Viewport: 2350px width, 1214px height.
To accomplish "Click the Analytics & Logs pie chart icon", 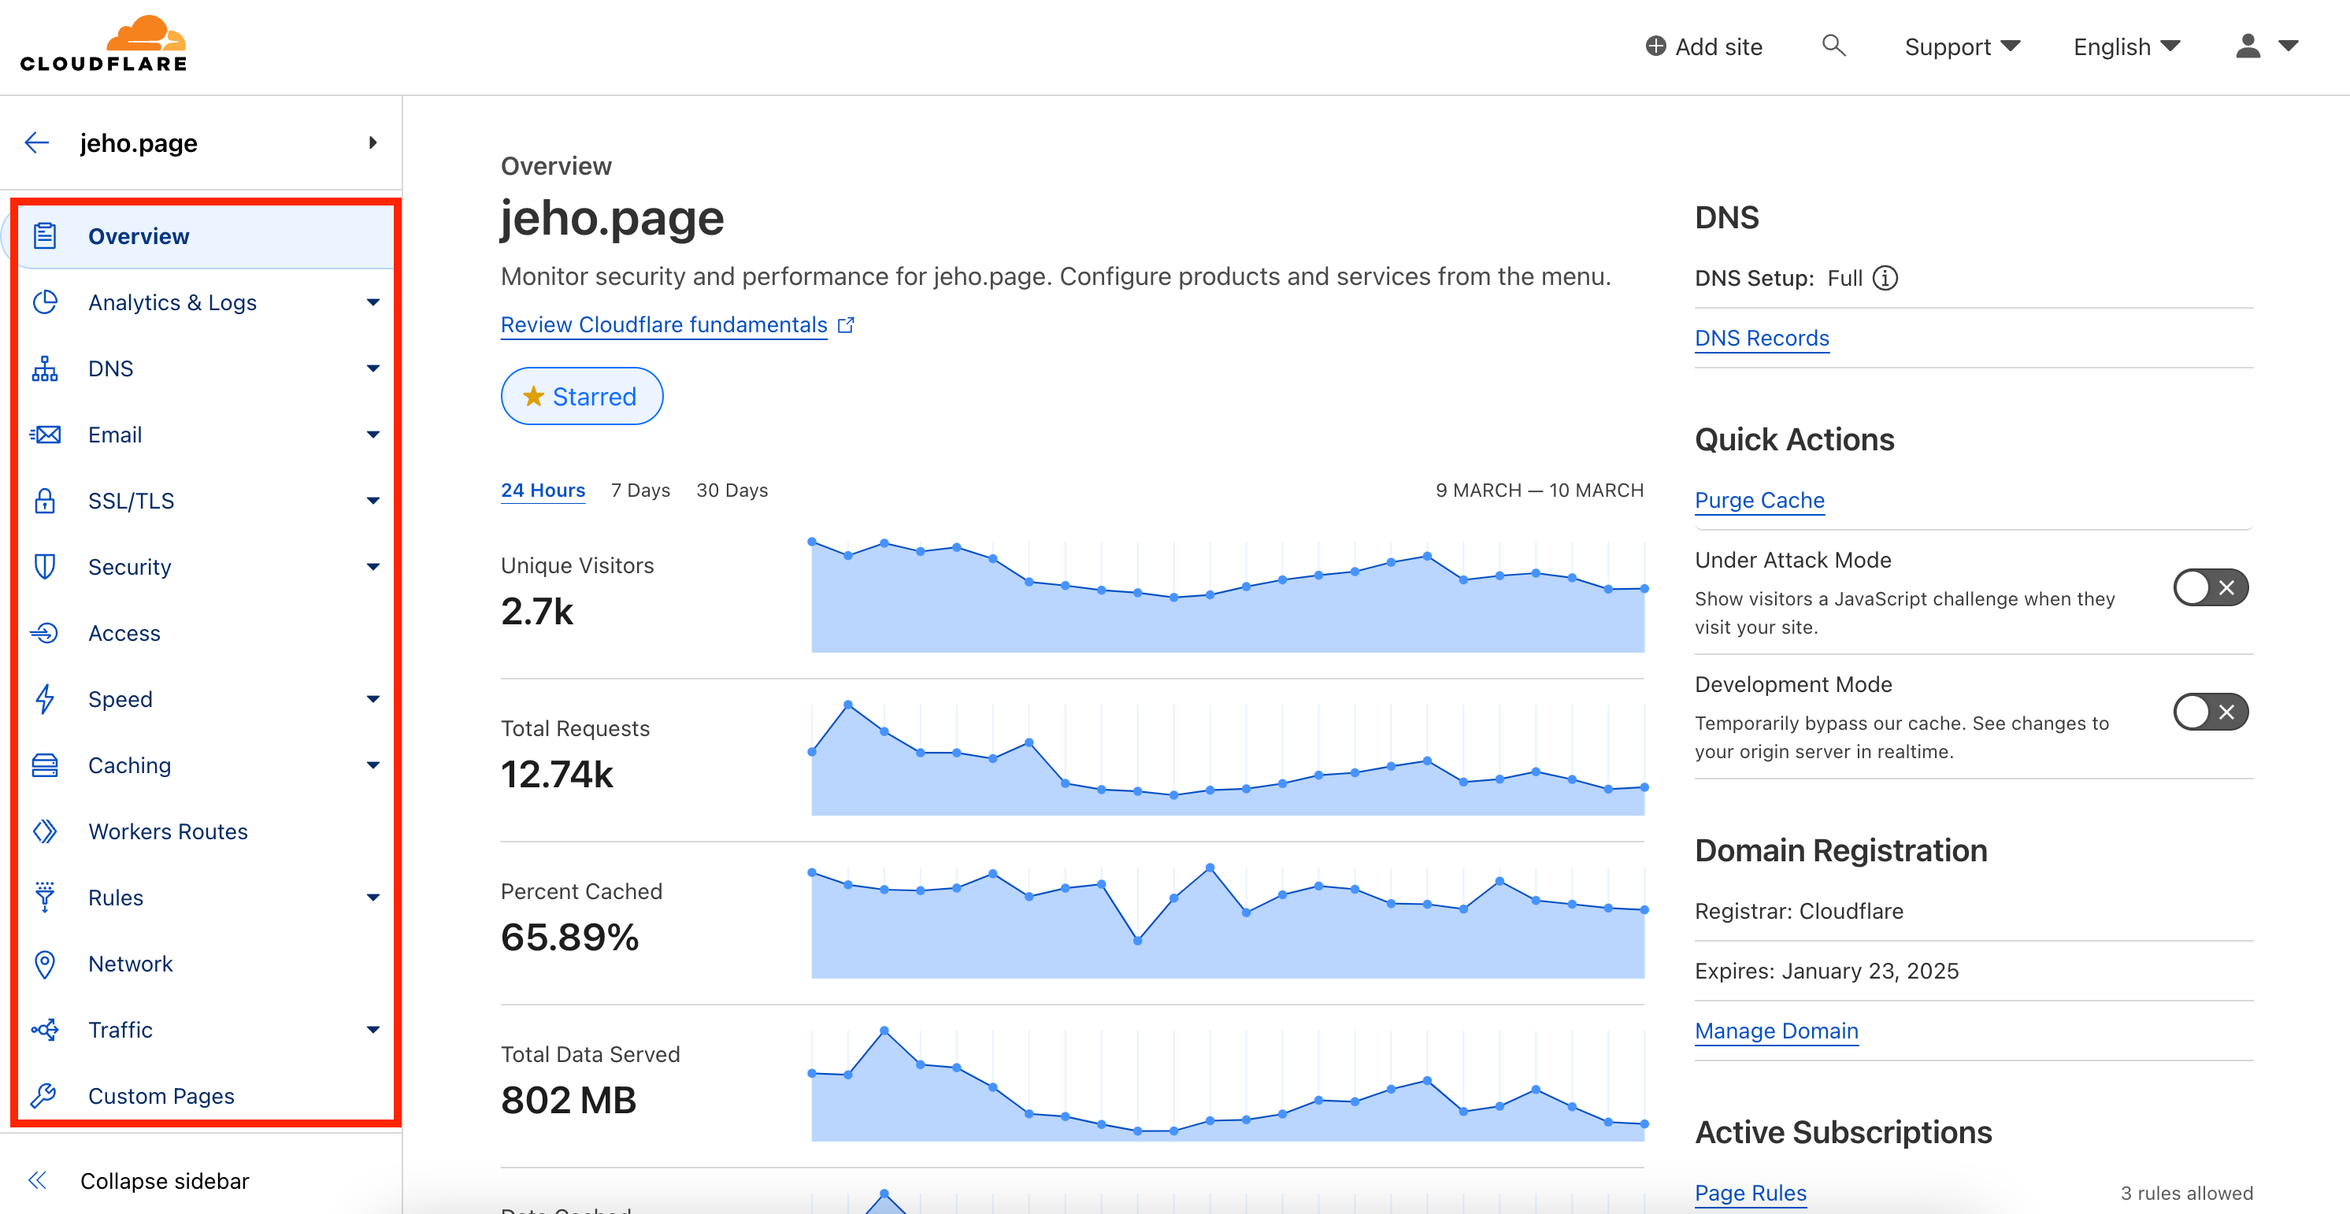I will tap(45, 302).
